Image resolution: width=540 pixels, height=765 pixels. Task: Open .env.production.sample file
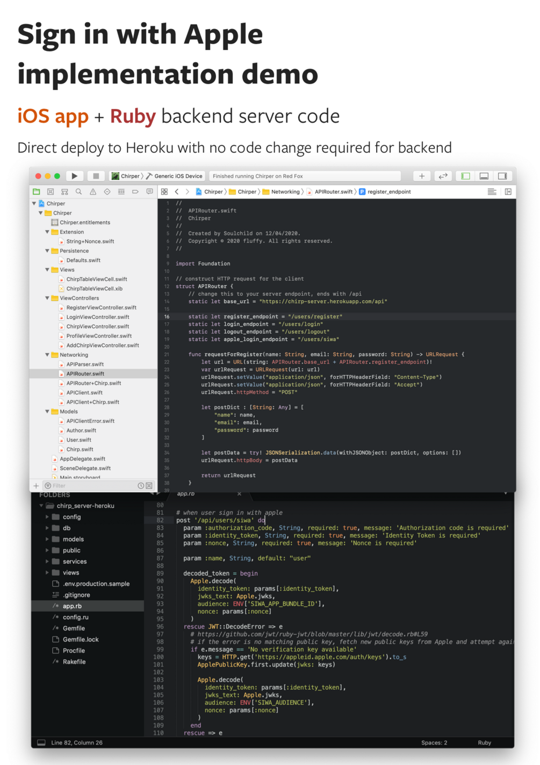91,584
